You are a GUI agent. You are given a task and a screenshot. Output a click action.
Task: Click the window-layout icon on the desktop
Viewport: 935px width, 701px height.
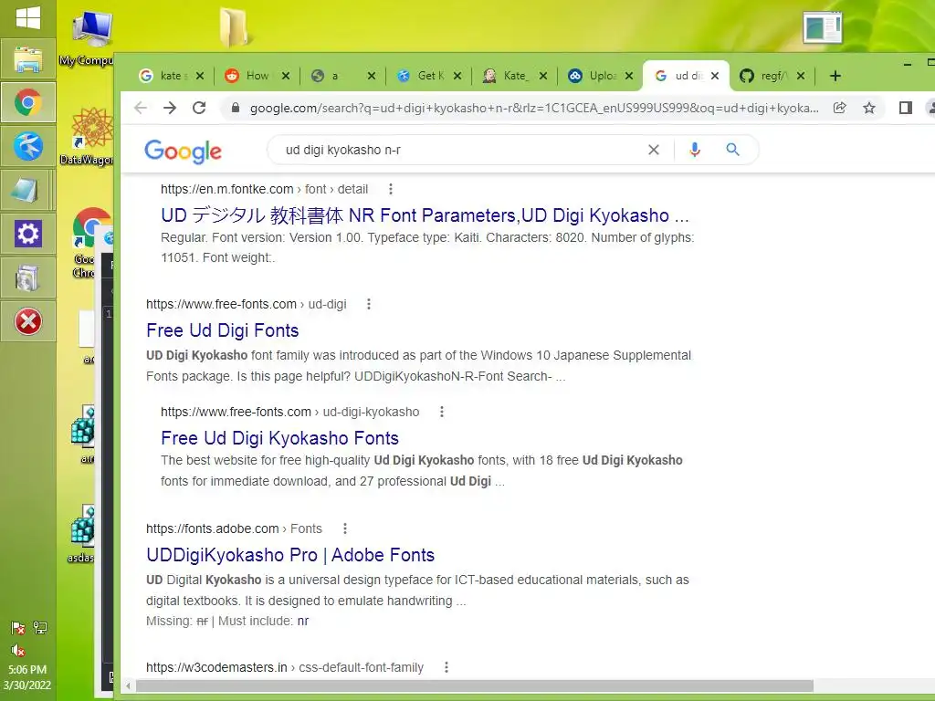823,26
